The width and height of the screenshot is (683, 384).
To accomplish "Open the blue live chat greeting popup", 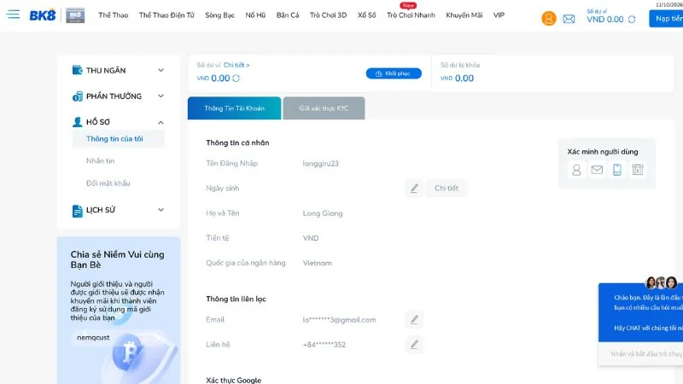I will (x=641, y=312).
